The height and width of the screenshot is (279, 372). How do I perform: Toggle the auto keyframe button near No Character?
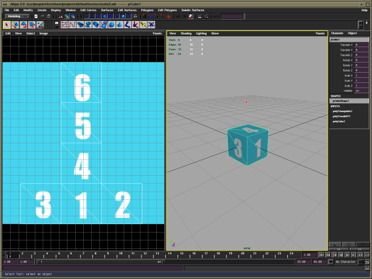[x=361, y=262]
